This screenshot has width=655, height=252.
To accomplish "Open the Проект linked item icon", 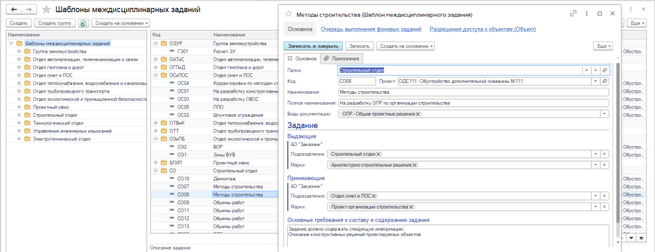I will click(604, 81).
